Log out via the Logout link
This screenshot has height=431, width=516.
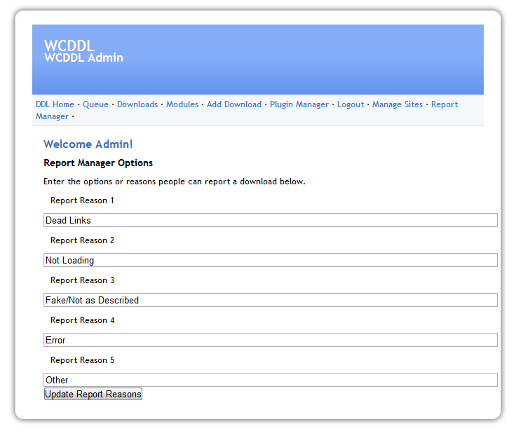click(x=351, y=104)
